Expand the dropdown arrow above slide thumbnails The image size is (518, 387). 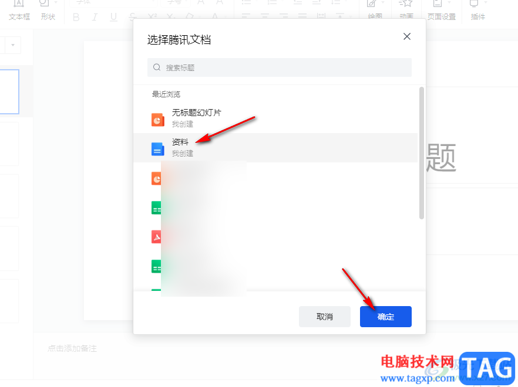[13, 45]
